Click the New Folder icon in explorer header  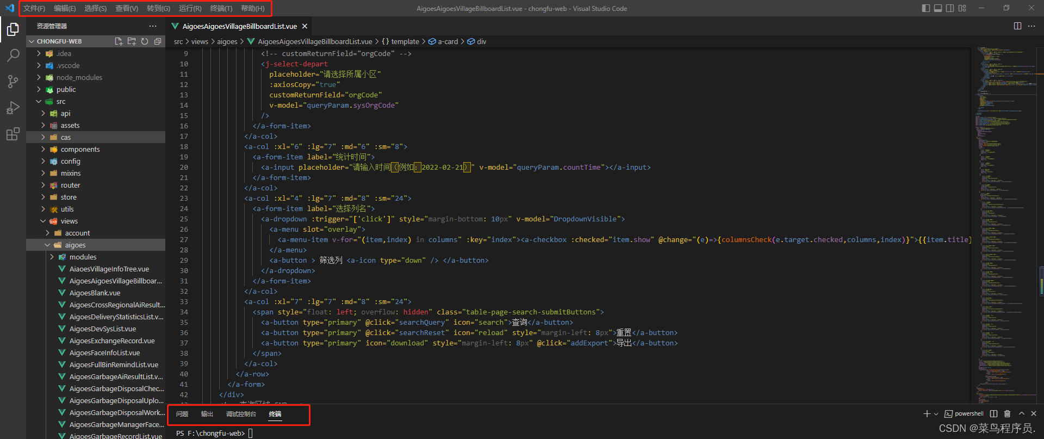point(132,41)
